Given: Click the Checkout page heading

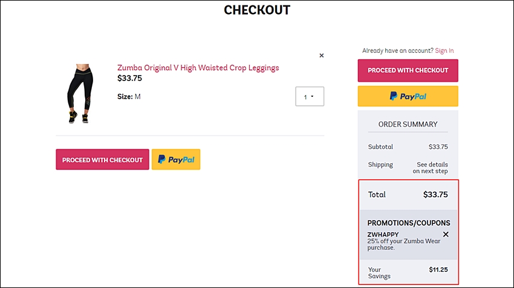Looking at the screenshot, I should [x=257, y=10].
